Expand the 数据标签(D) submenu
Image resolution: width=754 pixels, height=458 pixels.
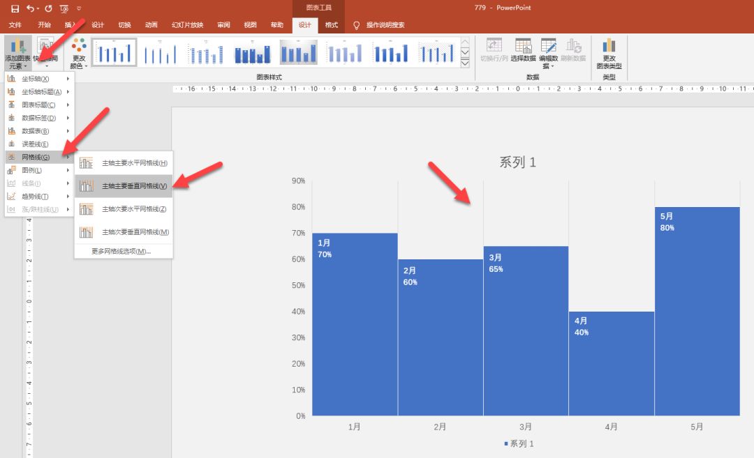coord(38,118)
